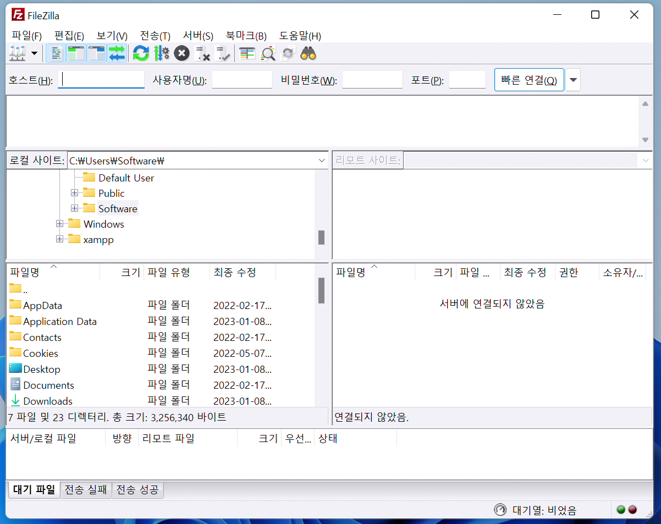Select the Cookies folder row
The image size is (661, 524).
coord(161,353)
